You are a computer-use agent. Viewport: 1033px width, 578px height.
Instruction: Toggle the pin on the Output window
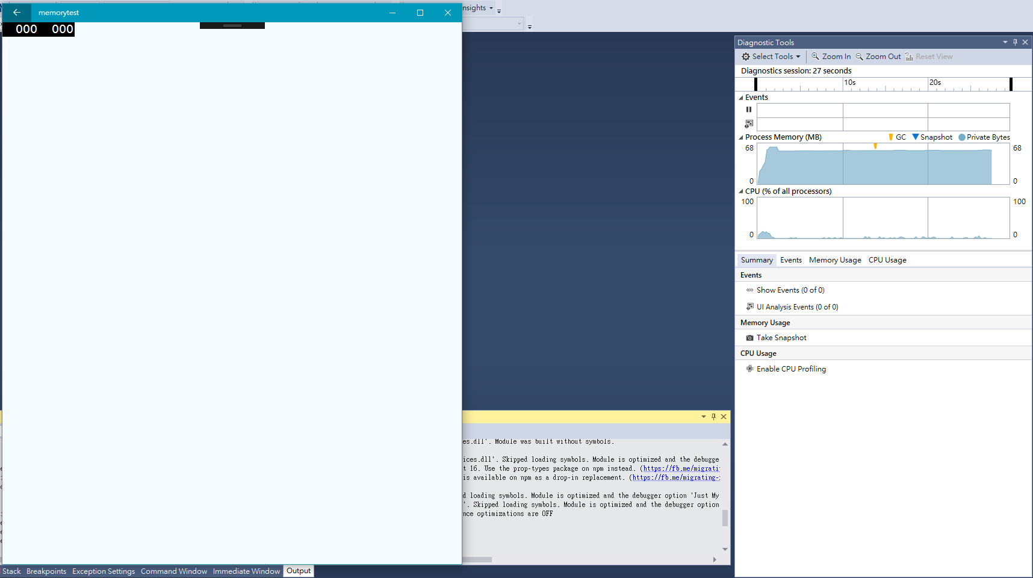pyautogui.click(x=713, y=416)
